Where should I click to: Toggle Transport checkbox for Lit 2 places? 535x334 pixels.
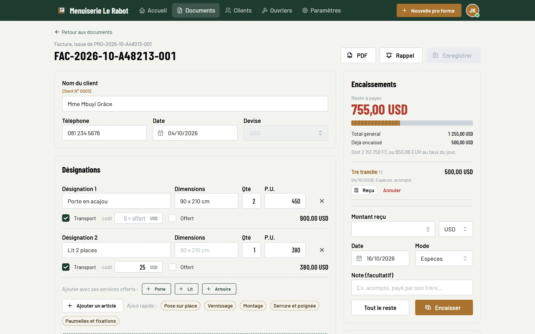66,267
